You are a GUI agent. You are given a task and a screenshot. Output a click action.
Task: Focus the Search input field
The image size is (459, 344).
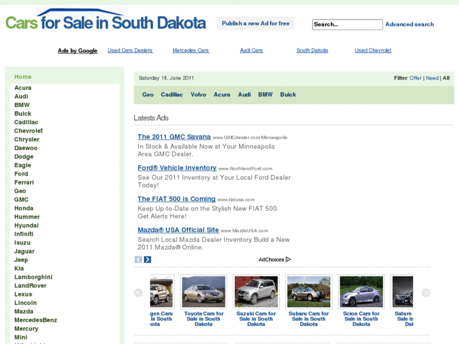[347, 25]
